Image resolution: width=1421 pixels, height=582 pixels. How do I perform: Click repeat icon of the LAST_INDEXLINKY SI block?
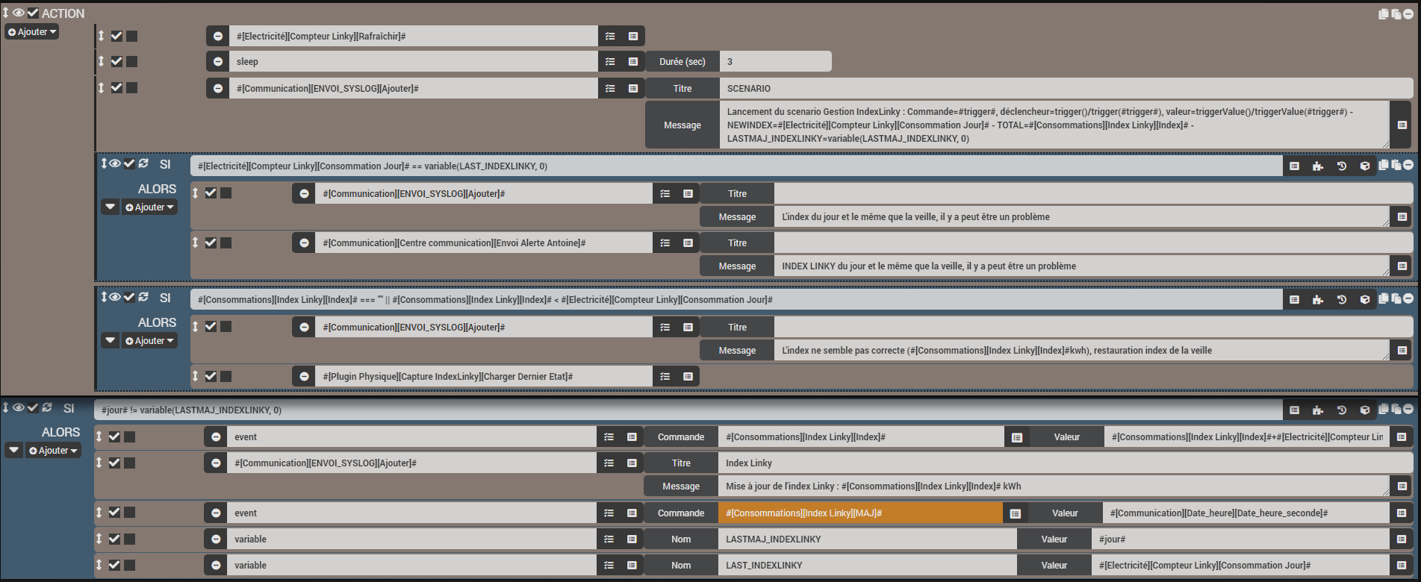143,163
